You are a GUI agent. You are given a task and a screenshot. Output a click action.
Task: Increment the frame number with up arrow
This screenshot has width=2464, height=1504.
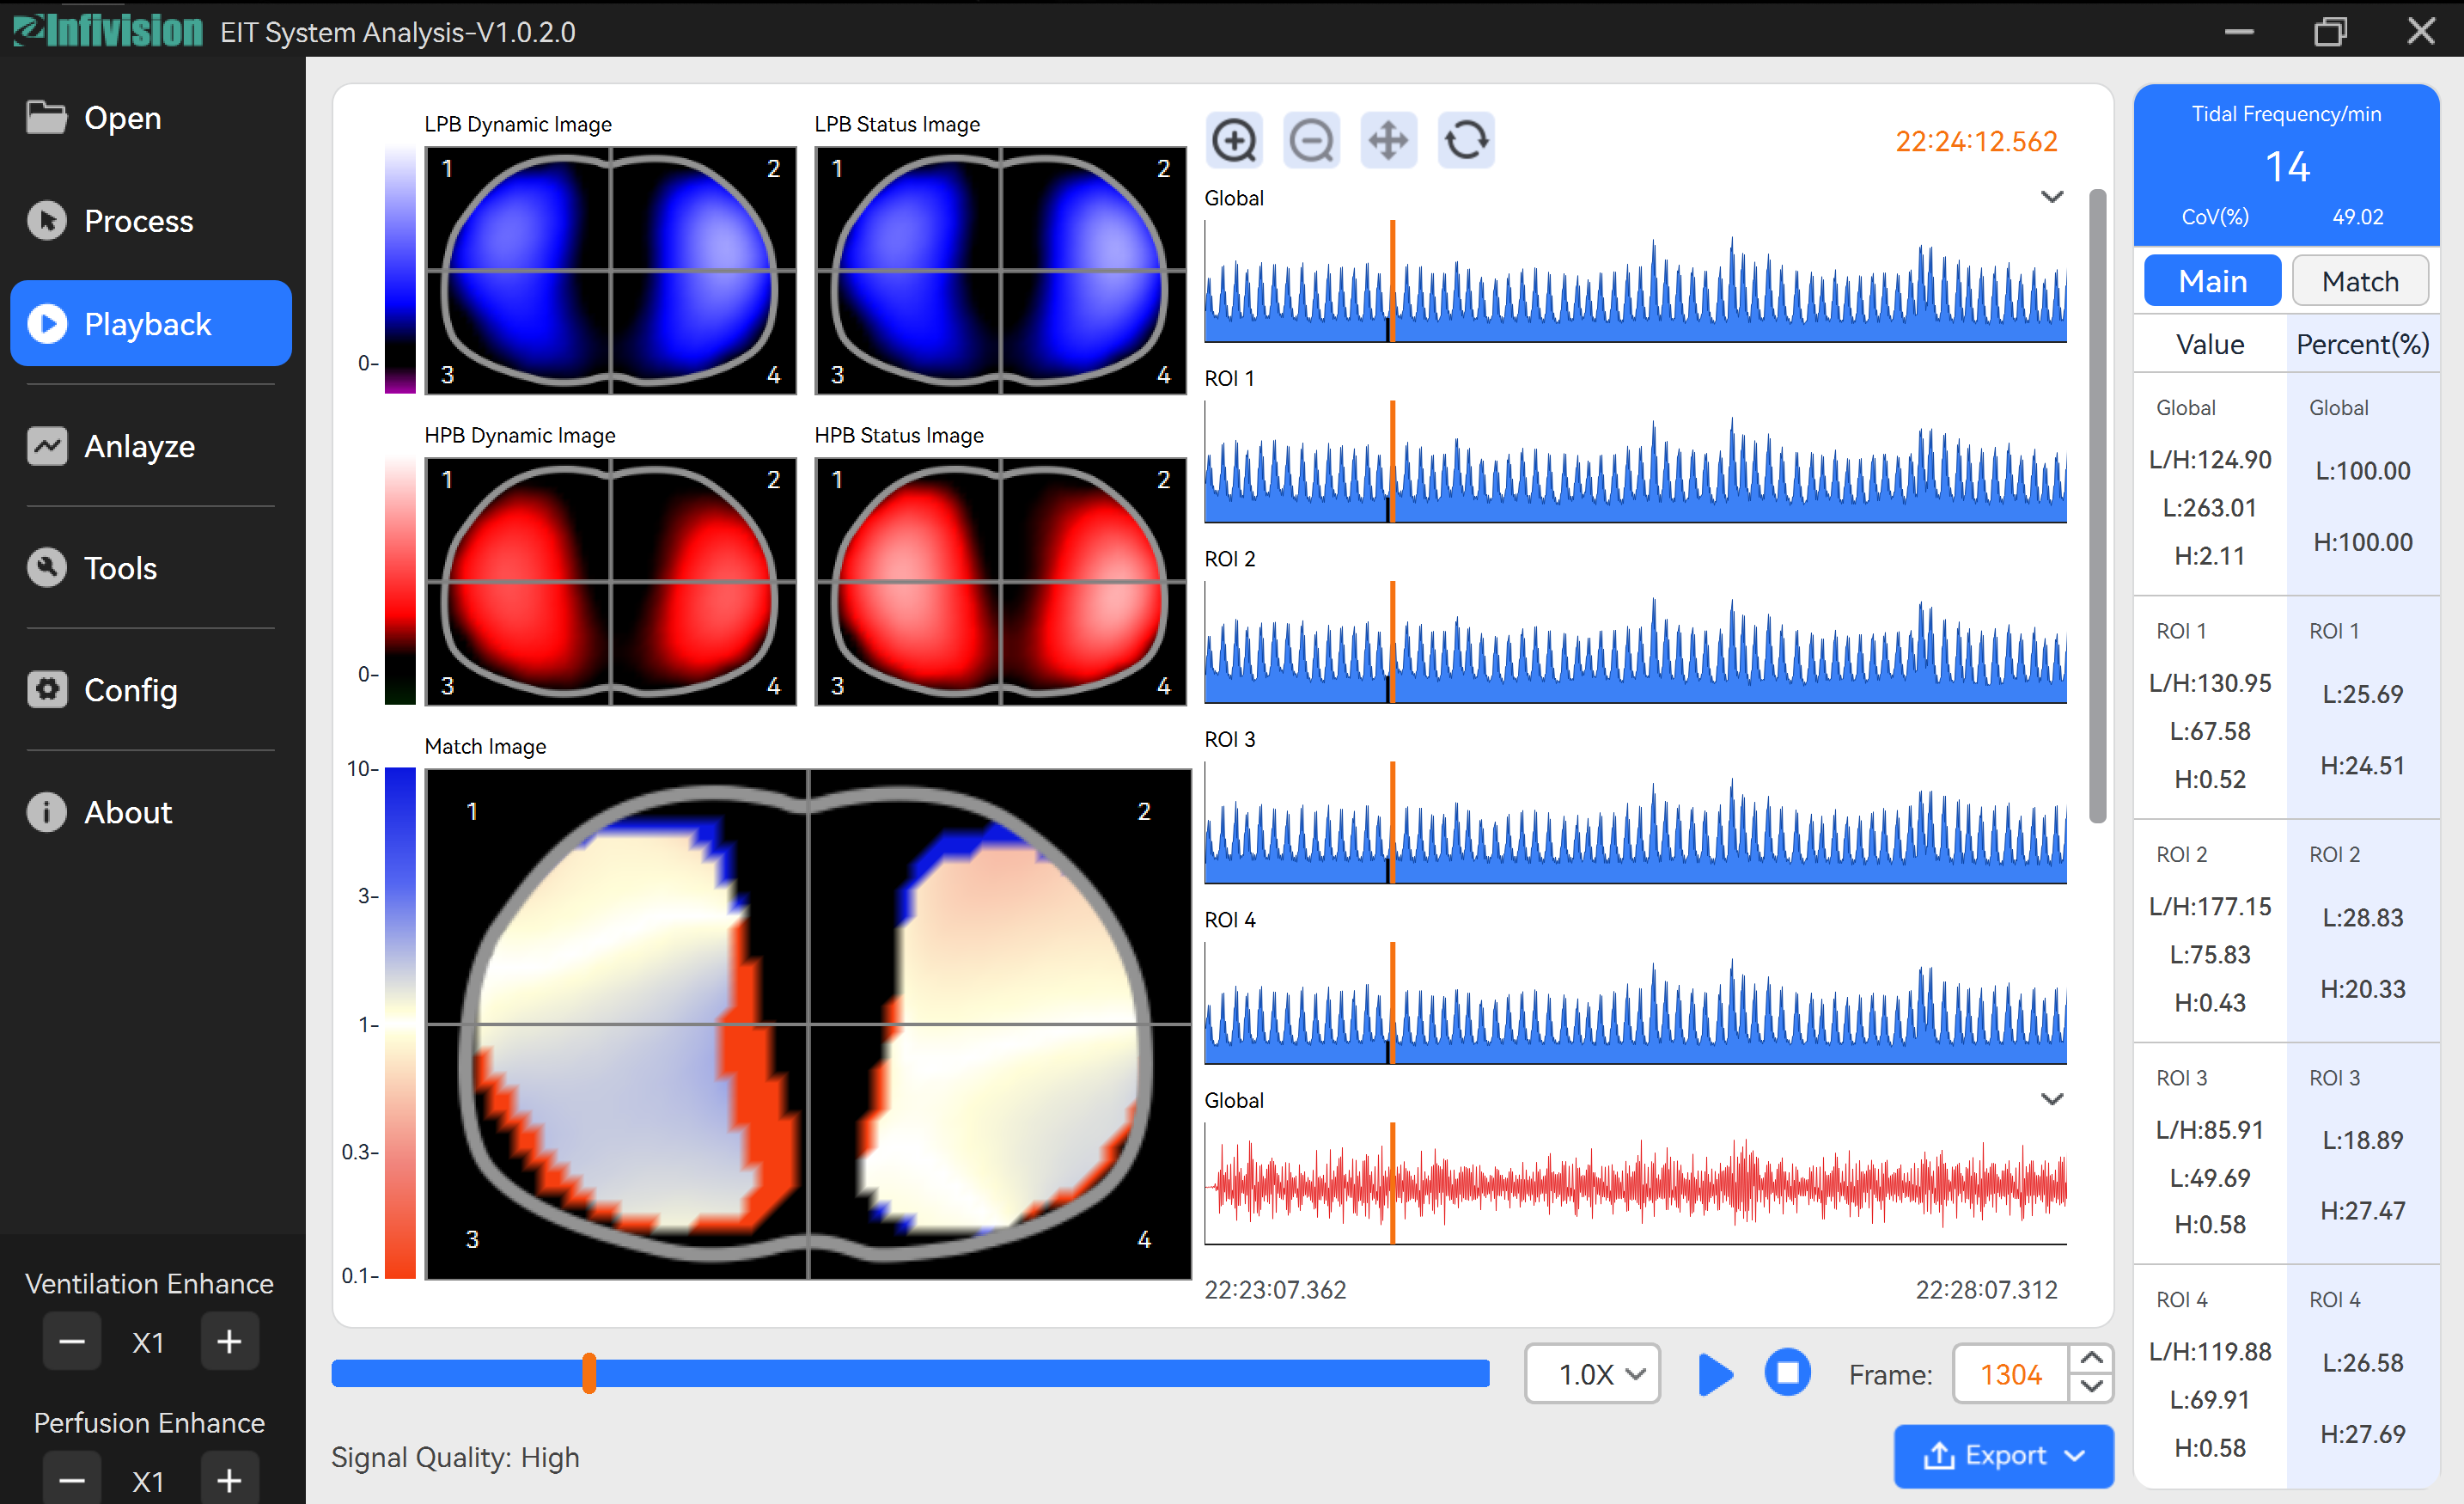tap(2091, 1359)
